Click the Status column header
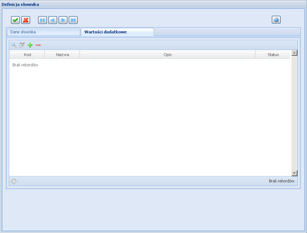 (273, 55)
